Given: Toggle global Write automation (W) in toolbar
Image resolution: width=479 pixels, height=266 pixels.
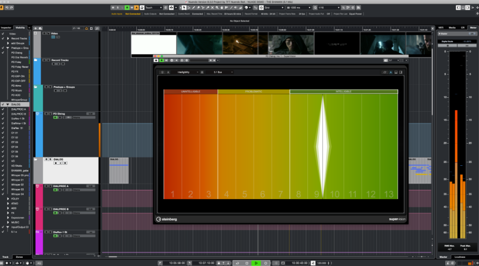Looking at the screenshot, I should 132,8.
